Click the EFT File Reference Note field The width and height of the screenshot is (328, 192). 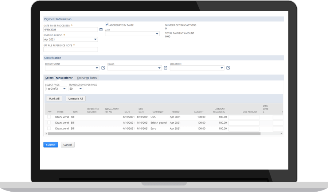[70, 49]
